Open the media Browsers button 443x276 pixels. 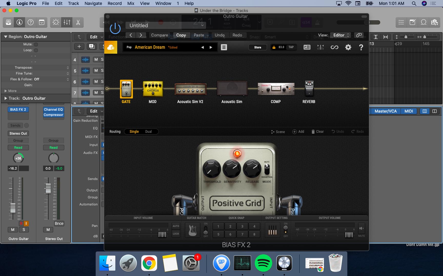click(x=435, y=22)
